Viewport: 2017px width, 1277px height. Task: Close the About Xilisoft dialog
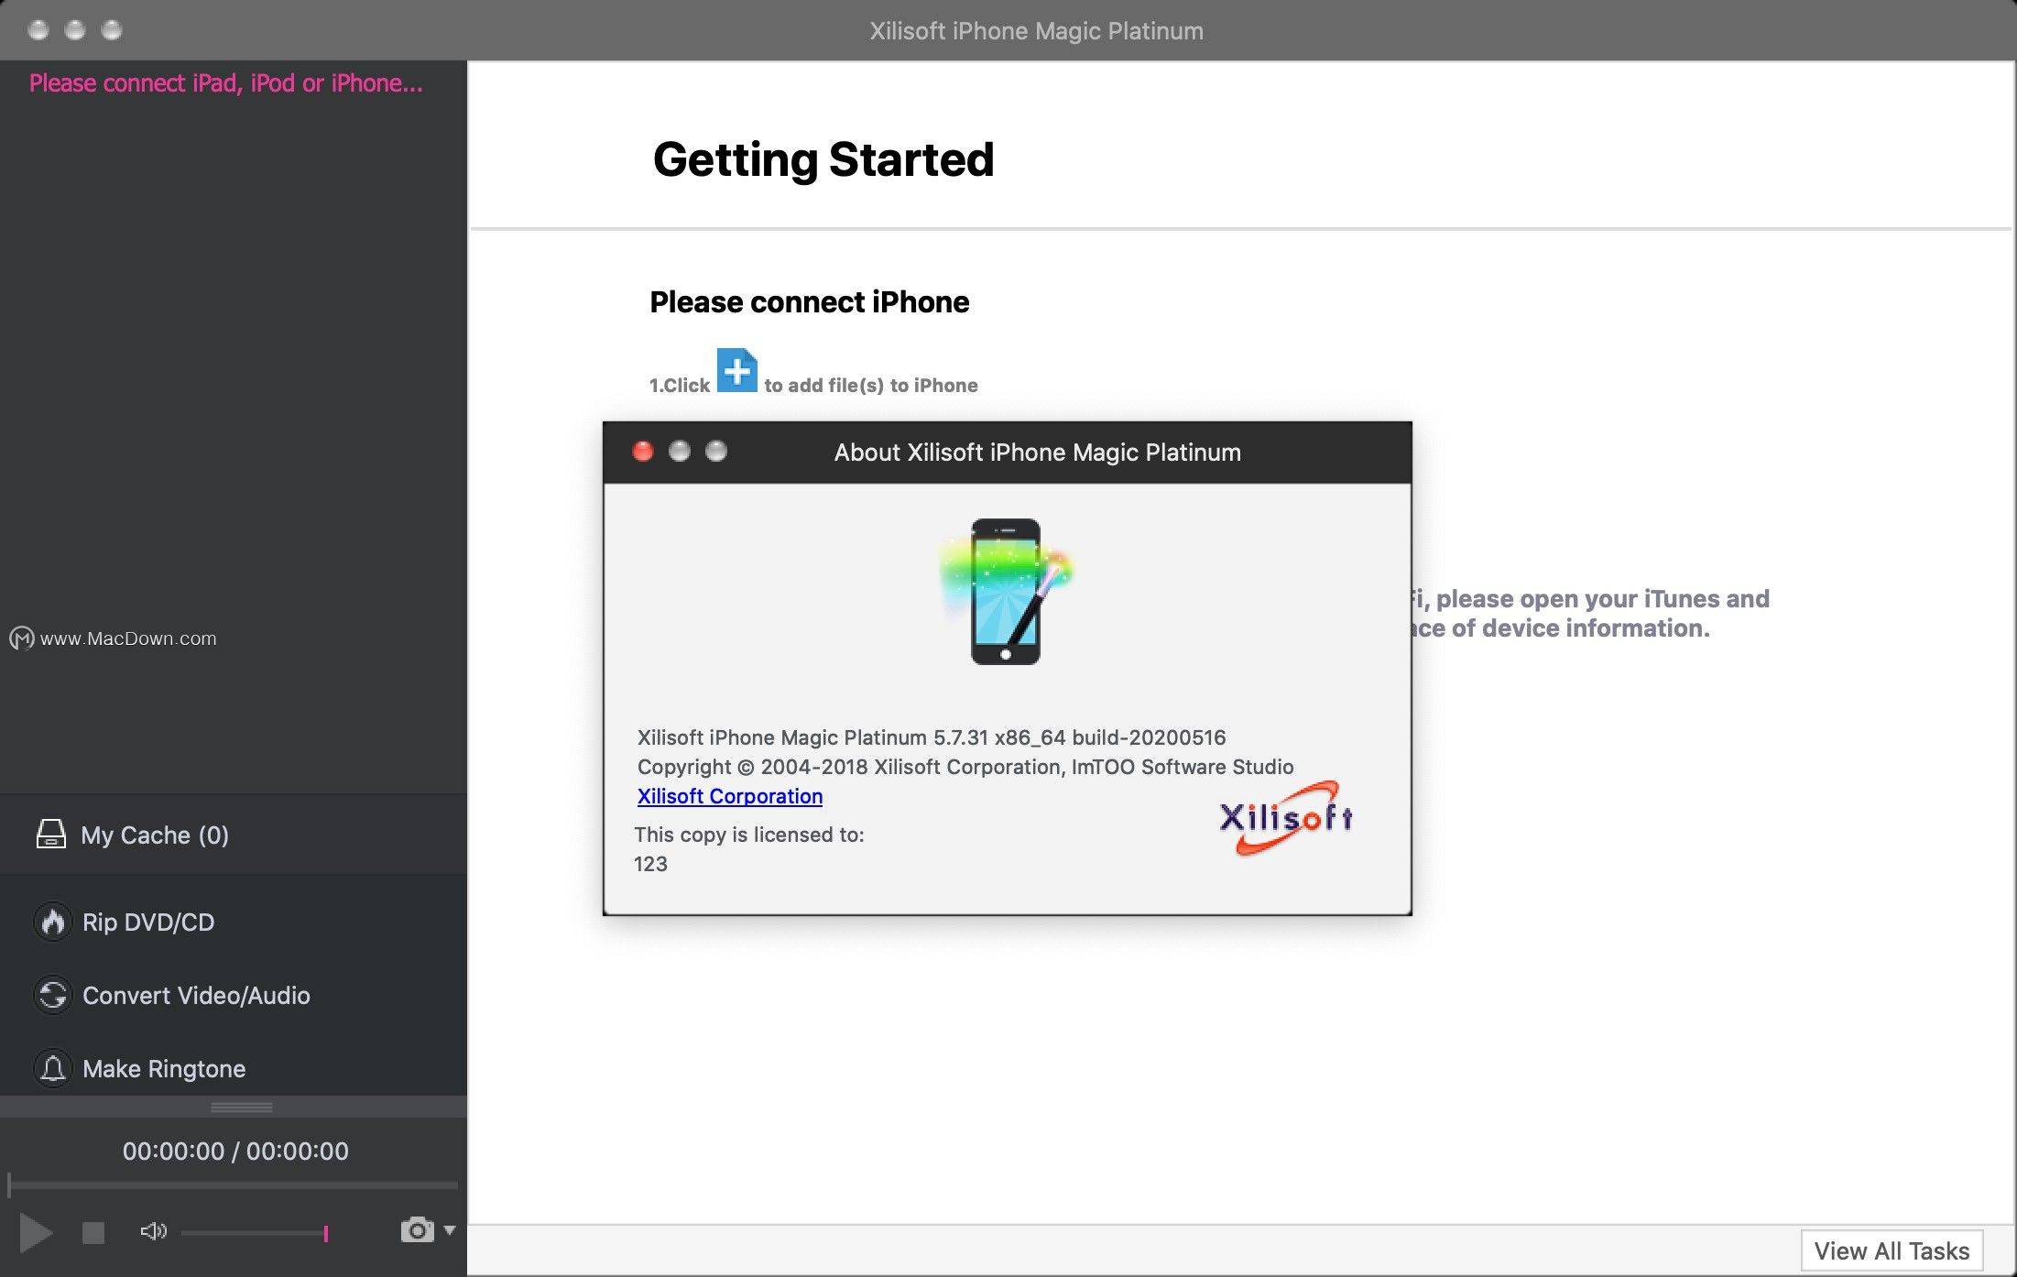click(643, 452)
